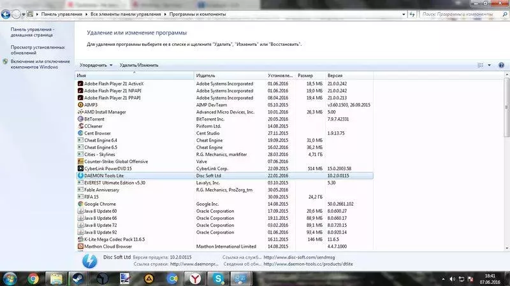Click the Counter-Strike: Global Offensive icon

point(80,162)
